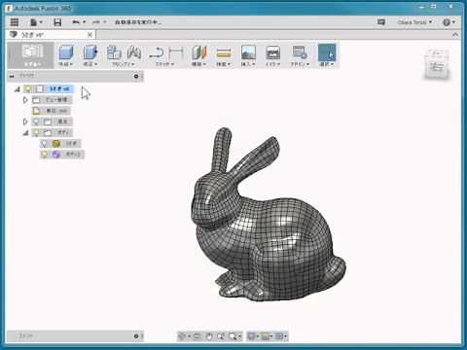Collapse the root component in browser tree

coord(18,89)
